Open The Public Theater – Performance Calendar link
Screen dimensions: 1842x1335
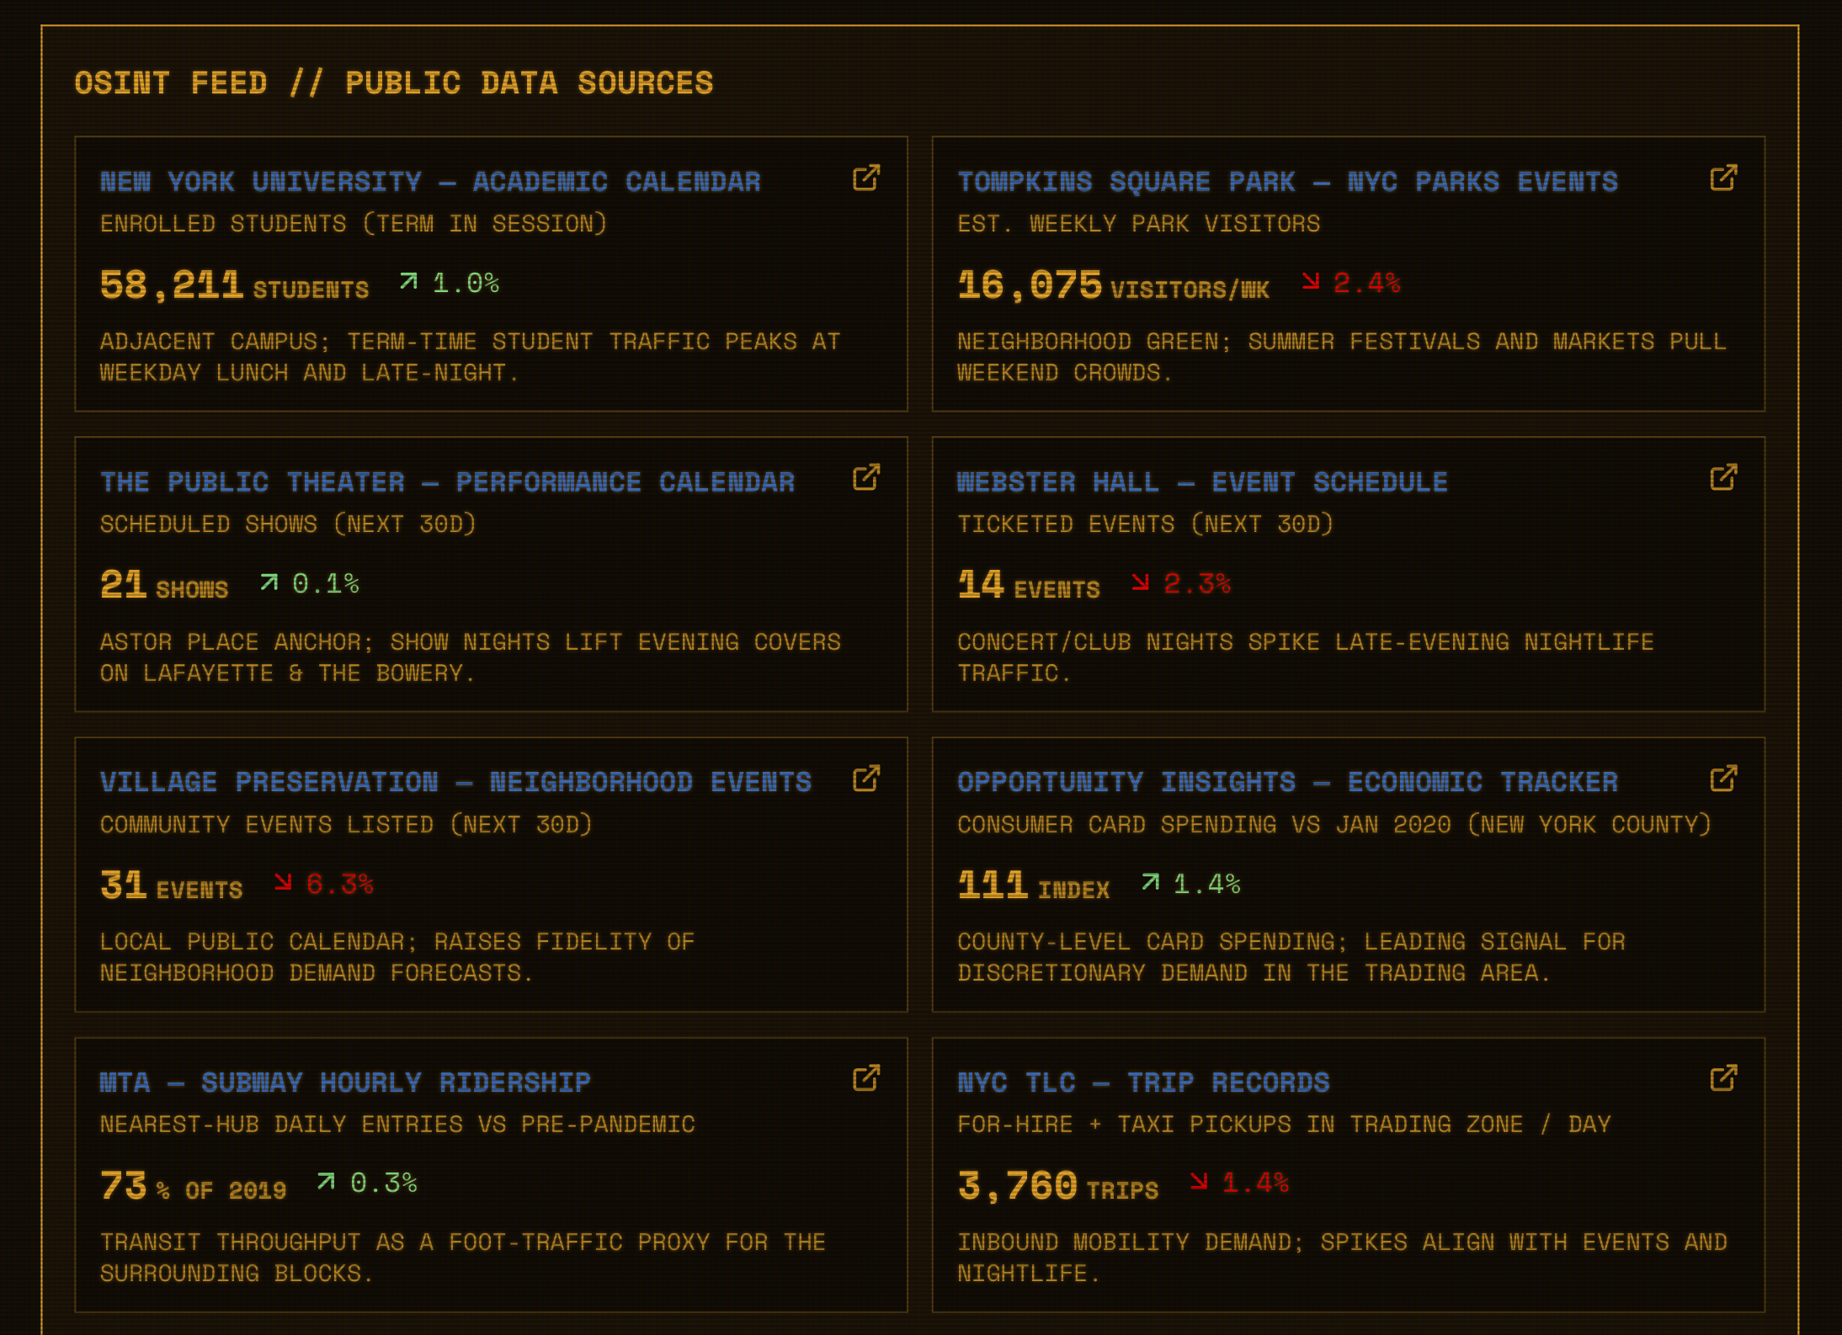(x=447, y=482)
